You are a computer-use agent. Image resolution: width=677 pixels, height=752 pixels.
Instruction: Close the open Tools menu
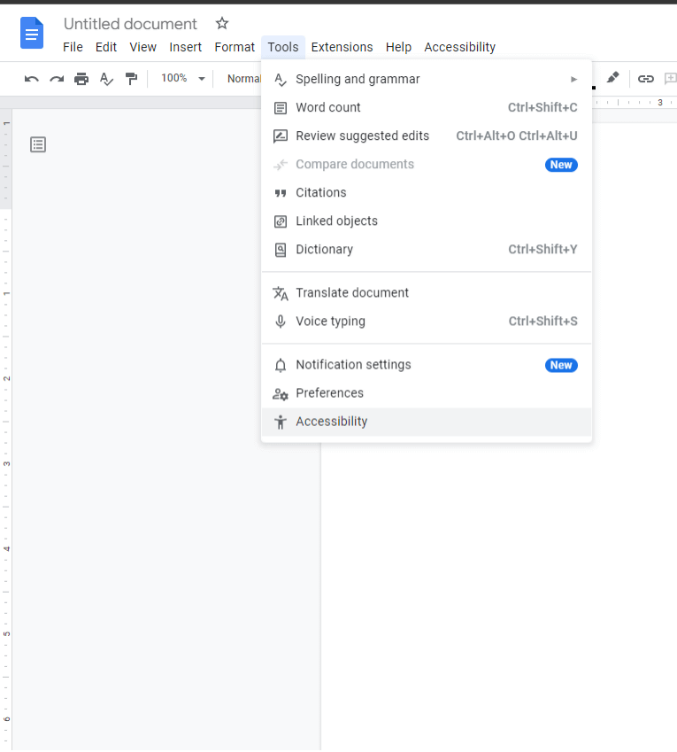[x=282, y=47]
